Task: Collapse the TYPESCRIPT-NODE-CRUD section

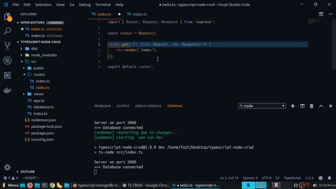Action: pos(18,42)
